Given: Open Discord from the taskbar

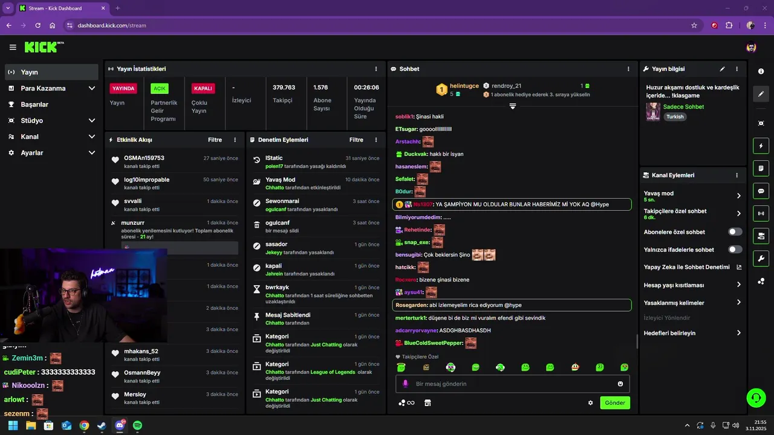Looking at the screenshot, I should tap(120, 425).
